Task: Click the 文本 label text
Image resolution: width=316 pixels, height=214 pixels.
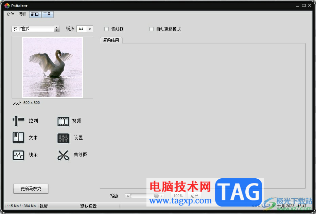Action: point(33,138)
